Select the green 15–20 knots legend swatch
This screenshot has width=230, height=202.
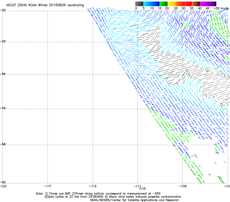click(x=163, y=4)
